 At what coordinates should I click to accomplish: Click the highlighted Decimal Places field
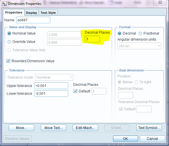tap(92, 39)
